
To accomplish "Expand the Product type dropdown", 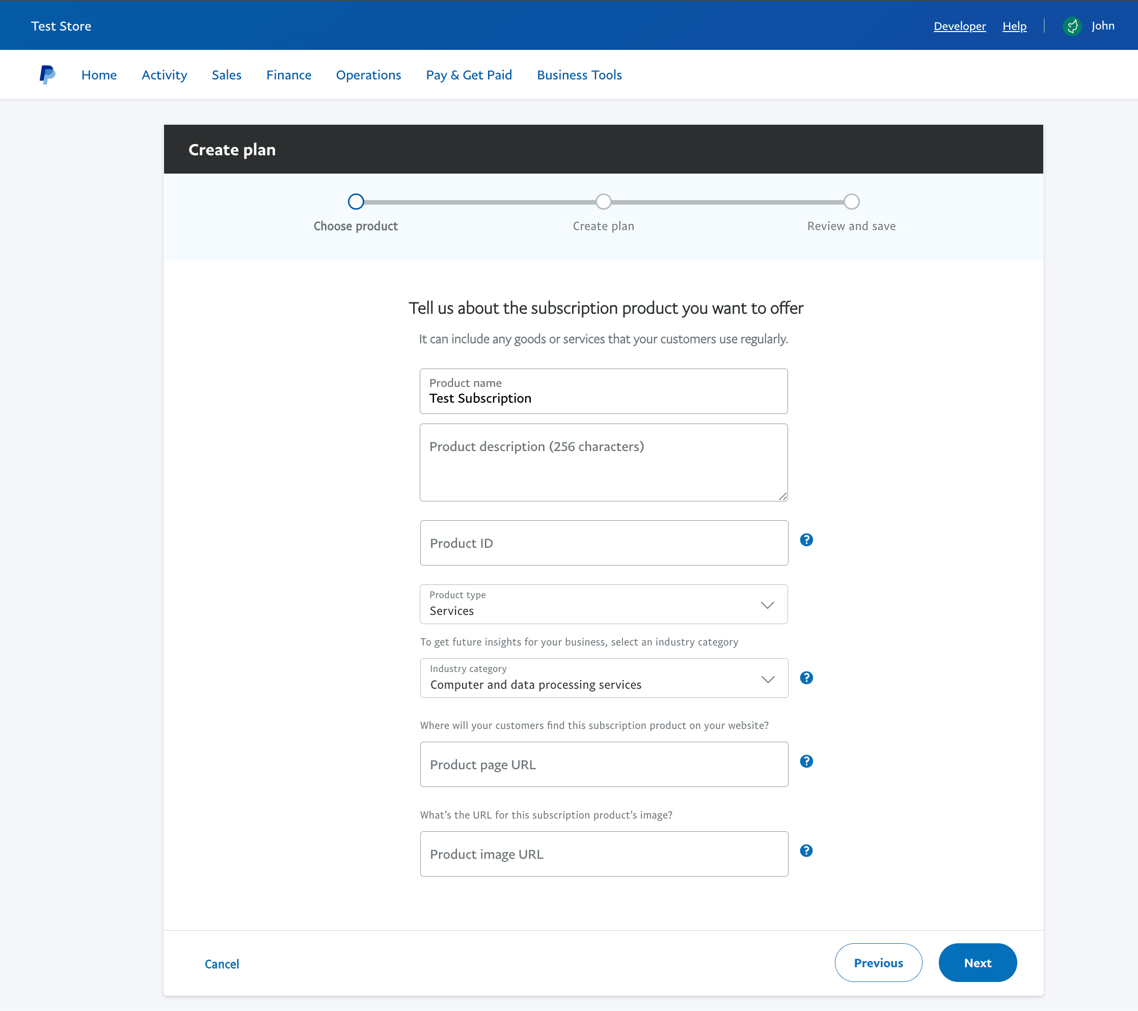I will (604, 604).
